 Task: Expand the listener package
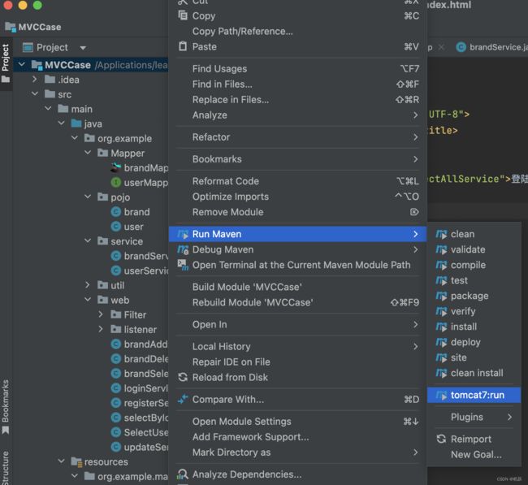(101, 329)
